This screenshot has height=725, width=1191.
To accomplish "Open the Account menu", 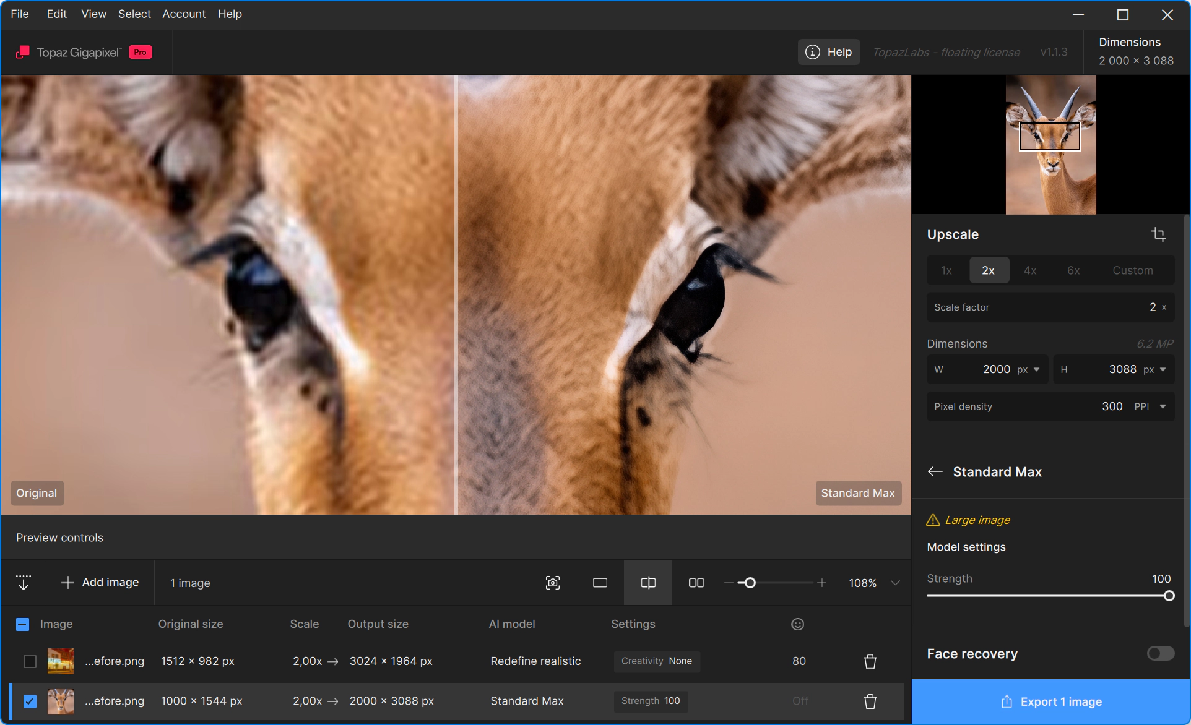I will pos(183,14).
